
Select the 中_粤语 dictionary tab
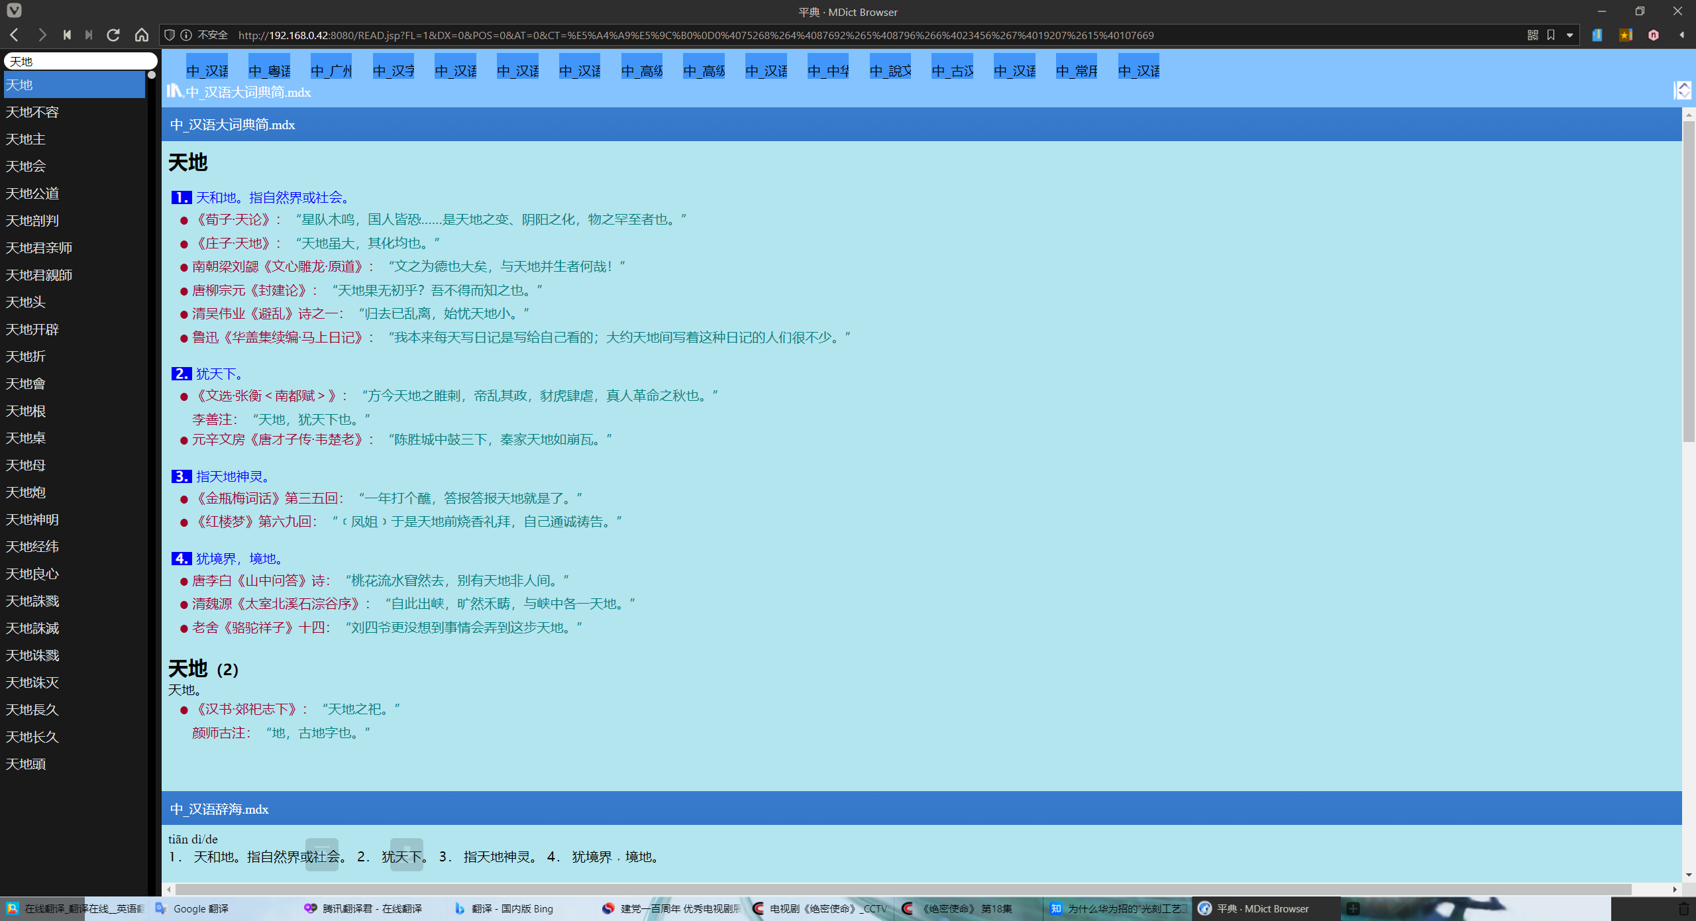[x=270, y=70]
